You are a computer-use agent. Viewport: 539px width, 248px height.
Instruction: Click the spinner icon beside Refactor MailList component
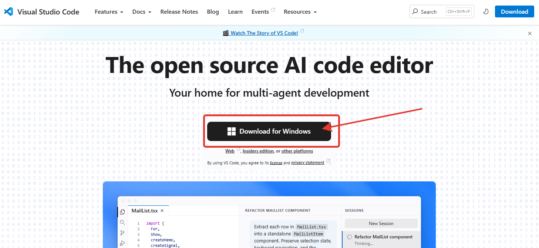coord(350,237)
